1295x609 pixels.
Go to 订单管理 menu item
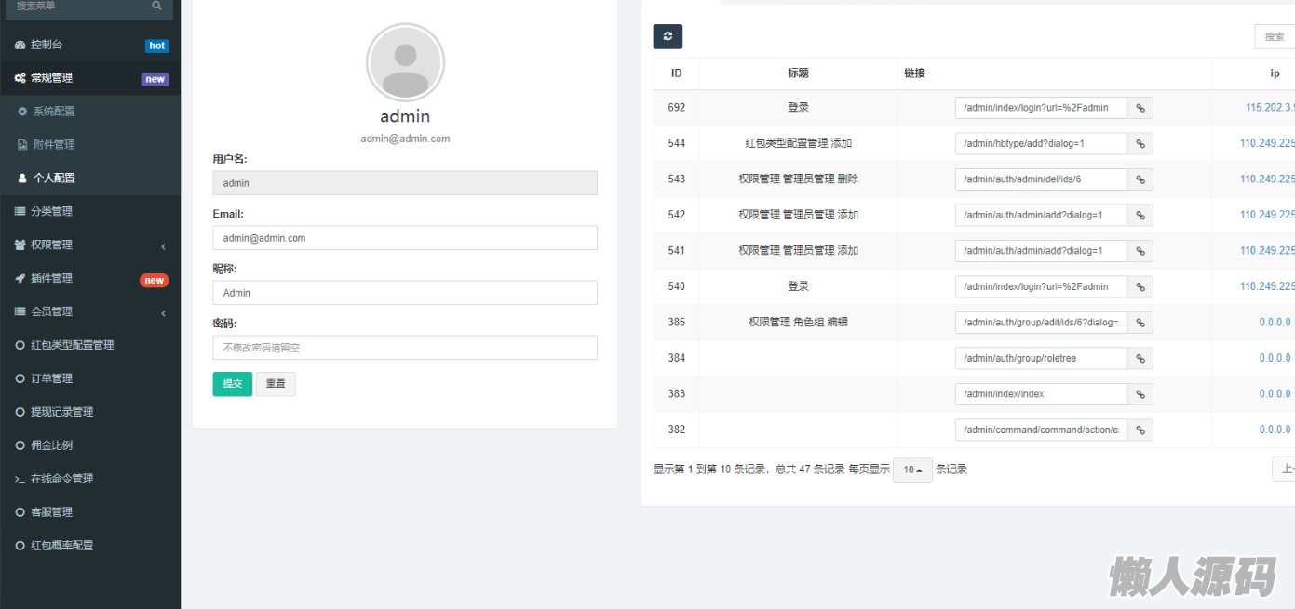coord(51,378)
